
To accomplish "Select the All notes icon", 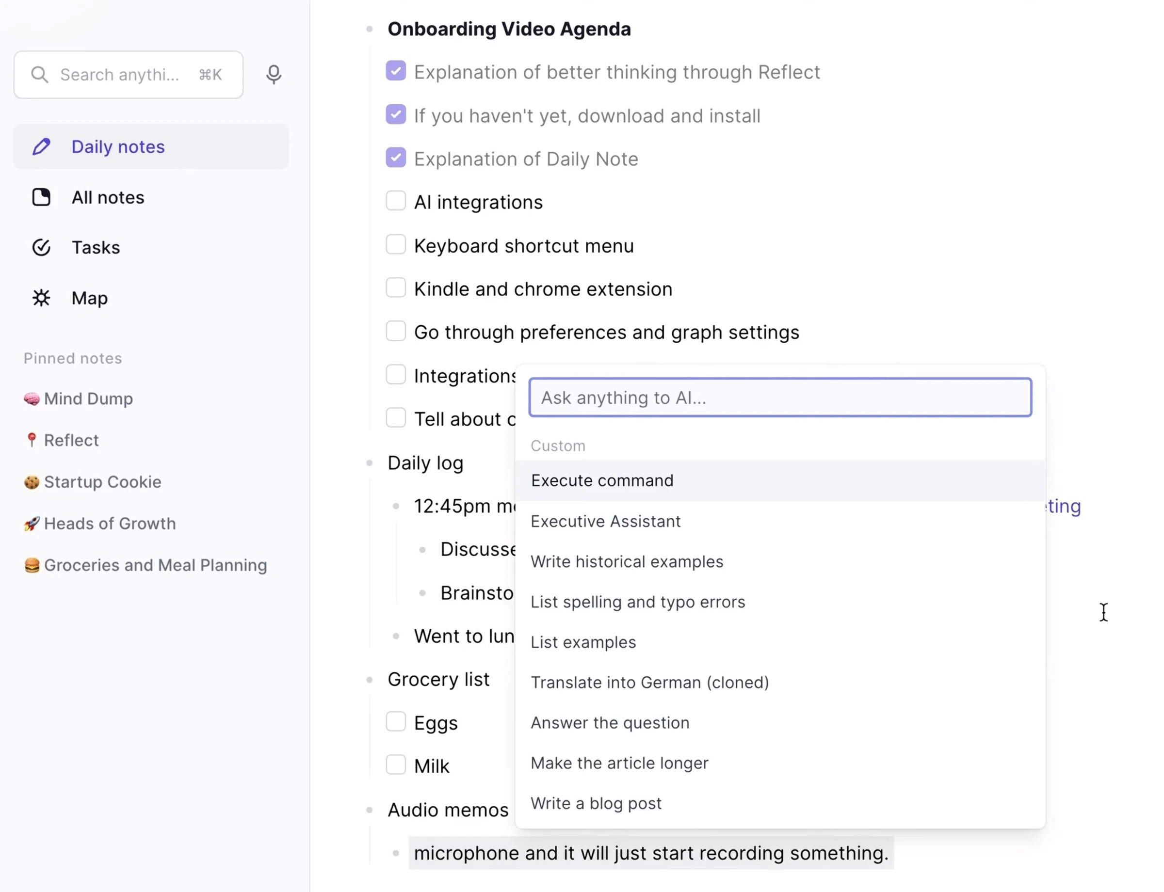I will [41, 197].
